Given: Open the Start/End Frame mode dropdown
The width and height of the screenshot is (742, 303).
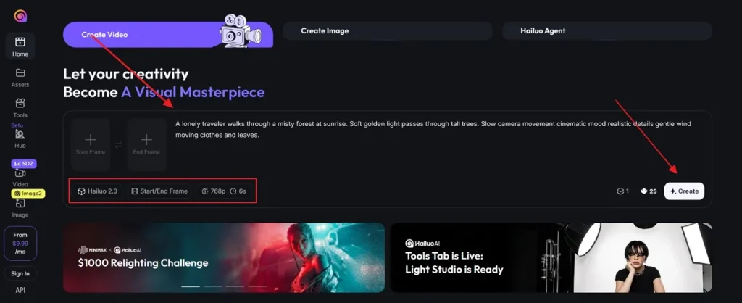Looking at the screenshot, I should (x=159, y=191).
